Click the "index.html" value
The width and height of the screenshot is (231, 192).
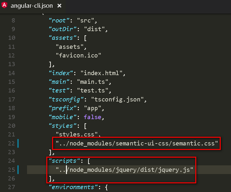pos(101,73)
